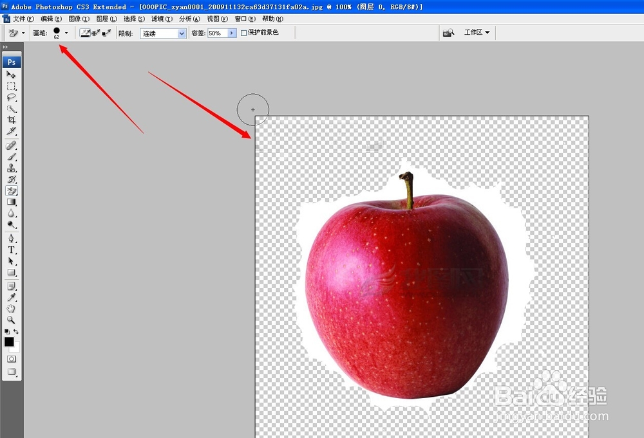
Task: Select the Clone Stamp tool
Action: [x=11, y=168]
